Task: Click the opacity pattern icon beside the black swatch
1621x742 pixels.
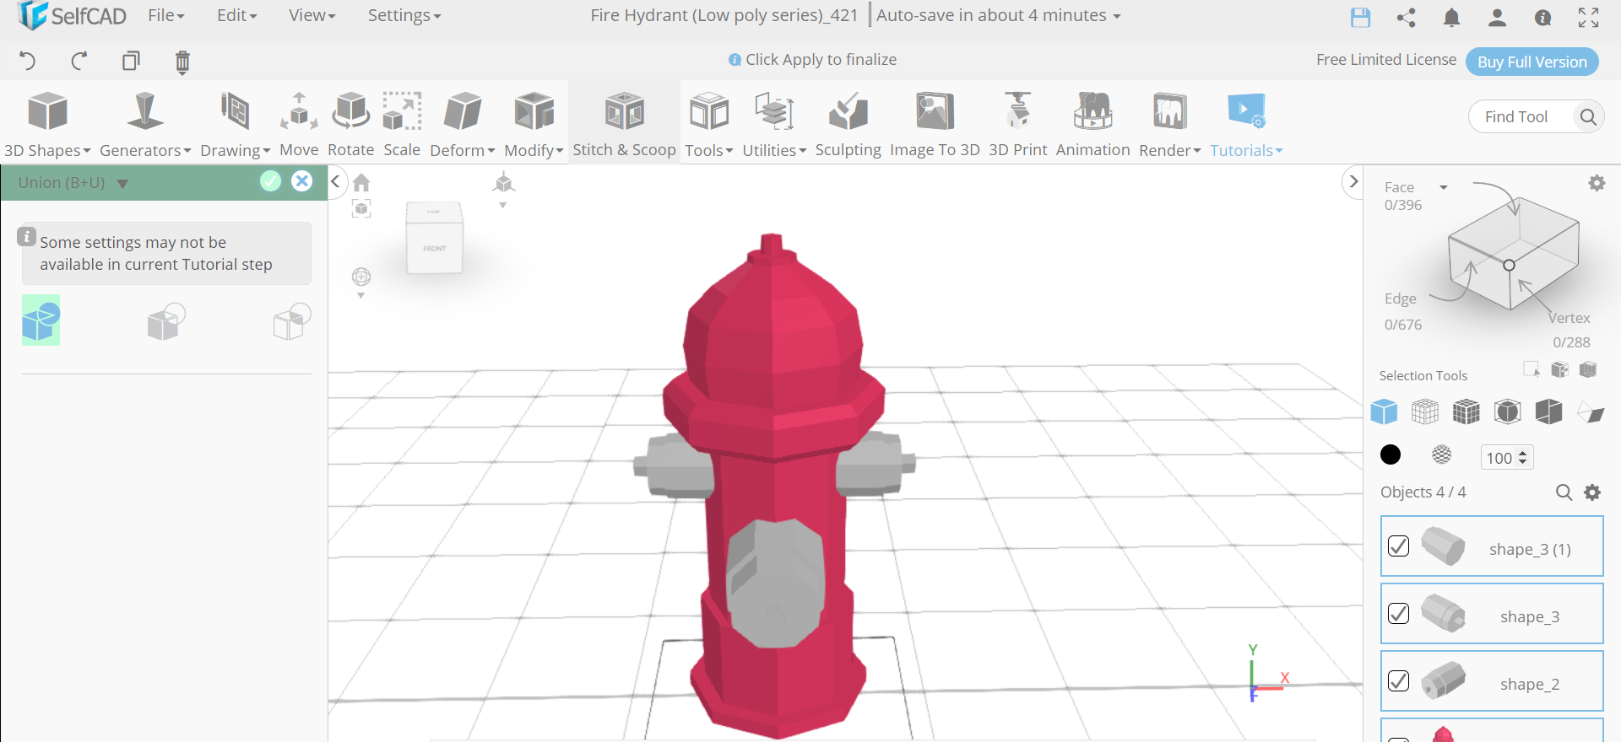Action: click(x=1442, y=455)
